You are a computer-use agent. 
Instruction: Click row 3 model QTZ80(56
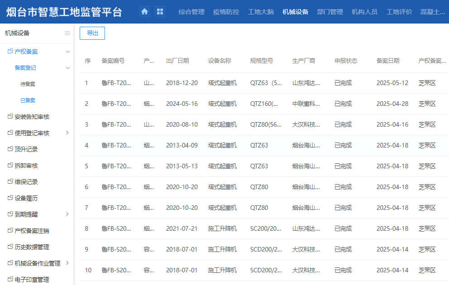click(266, 125)
